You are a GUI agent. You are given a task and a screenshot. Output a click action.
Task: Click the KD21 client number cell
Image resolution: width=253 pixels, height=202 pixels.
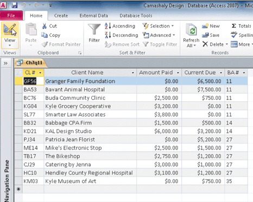click(x=33, y=131)
